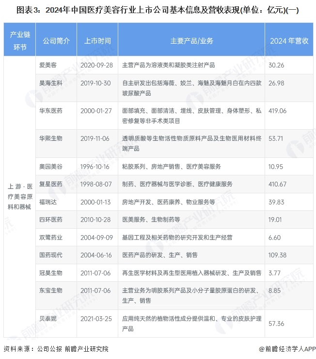Click company name 昊海生科
The image size is (316, 359).
tap(50, 83)
